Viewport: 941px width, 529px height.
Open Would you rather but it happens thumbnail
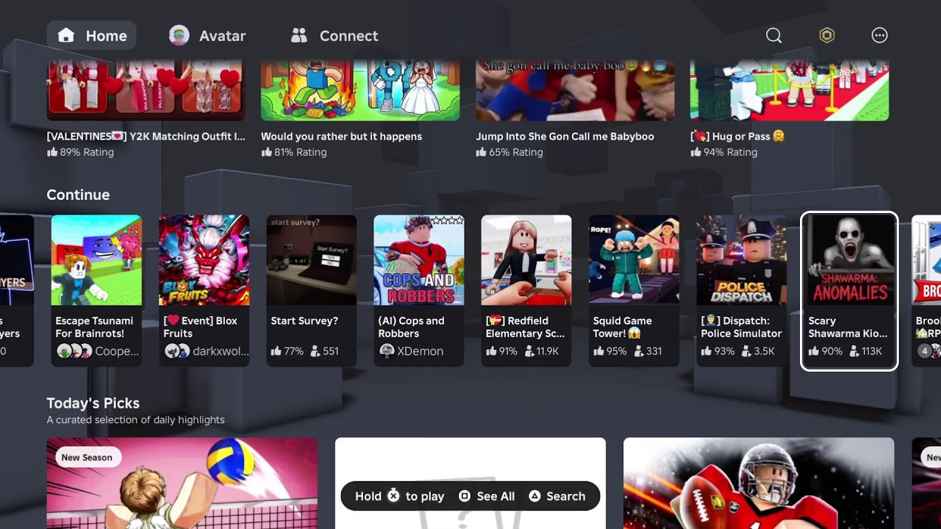[x=360, y=90]
